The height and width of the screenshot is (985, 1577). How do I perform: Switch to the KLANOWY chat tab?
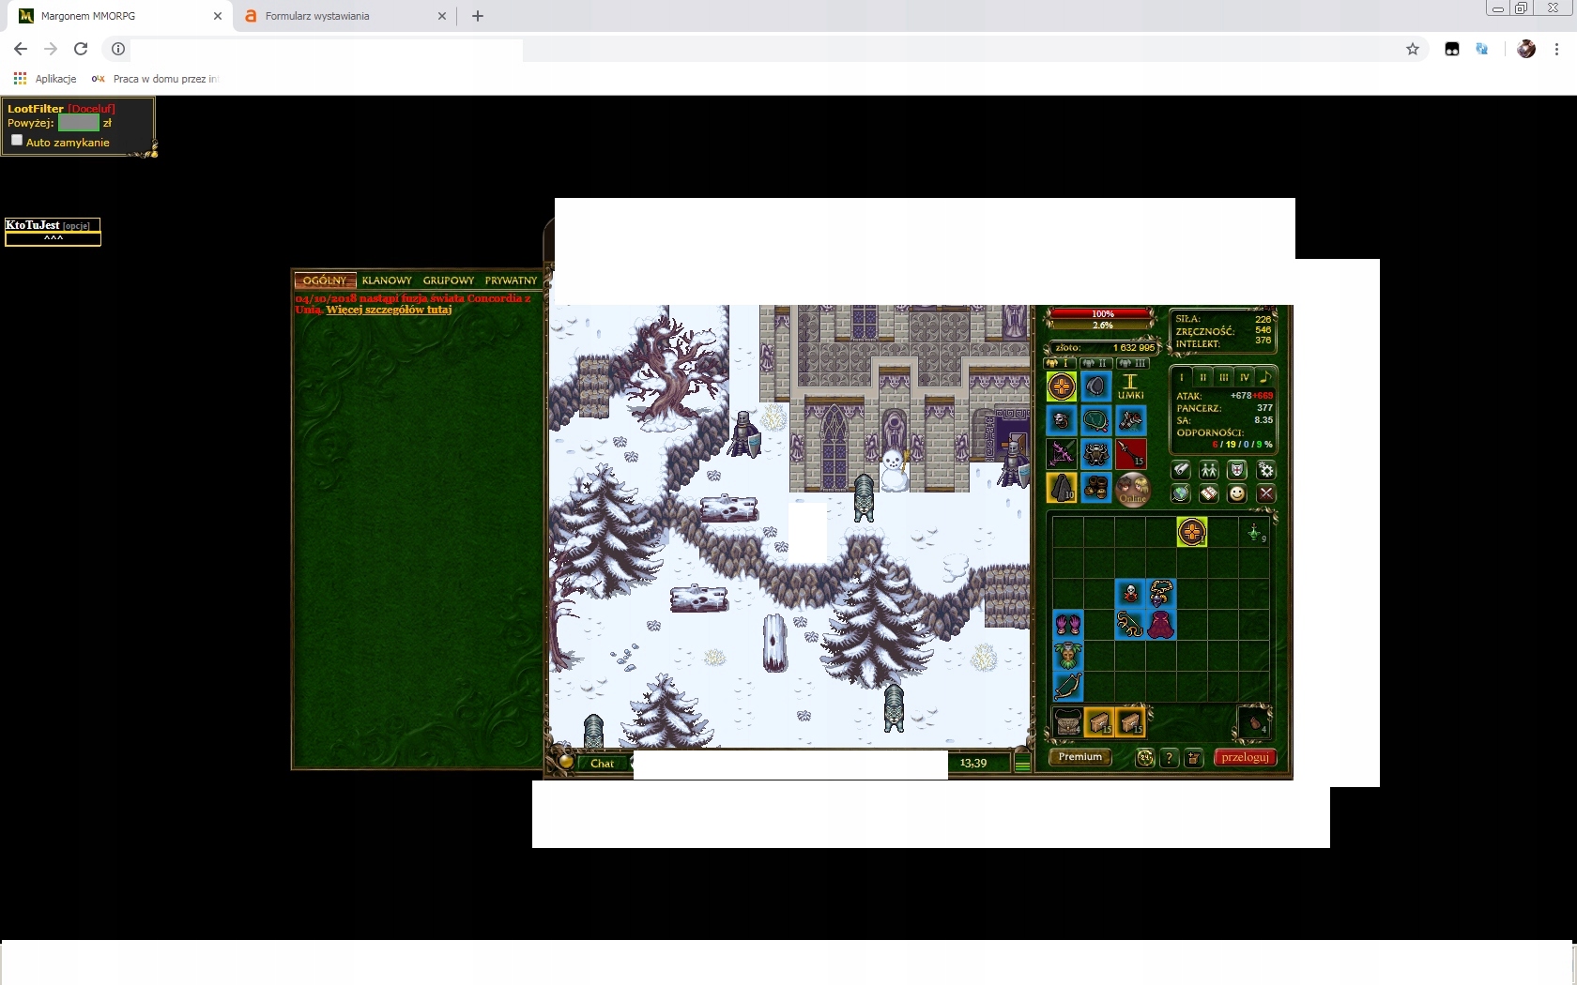387,280
